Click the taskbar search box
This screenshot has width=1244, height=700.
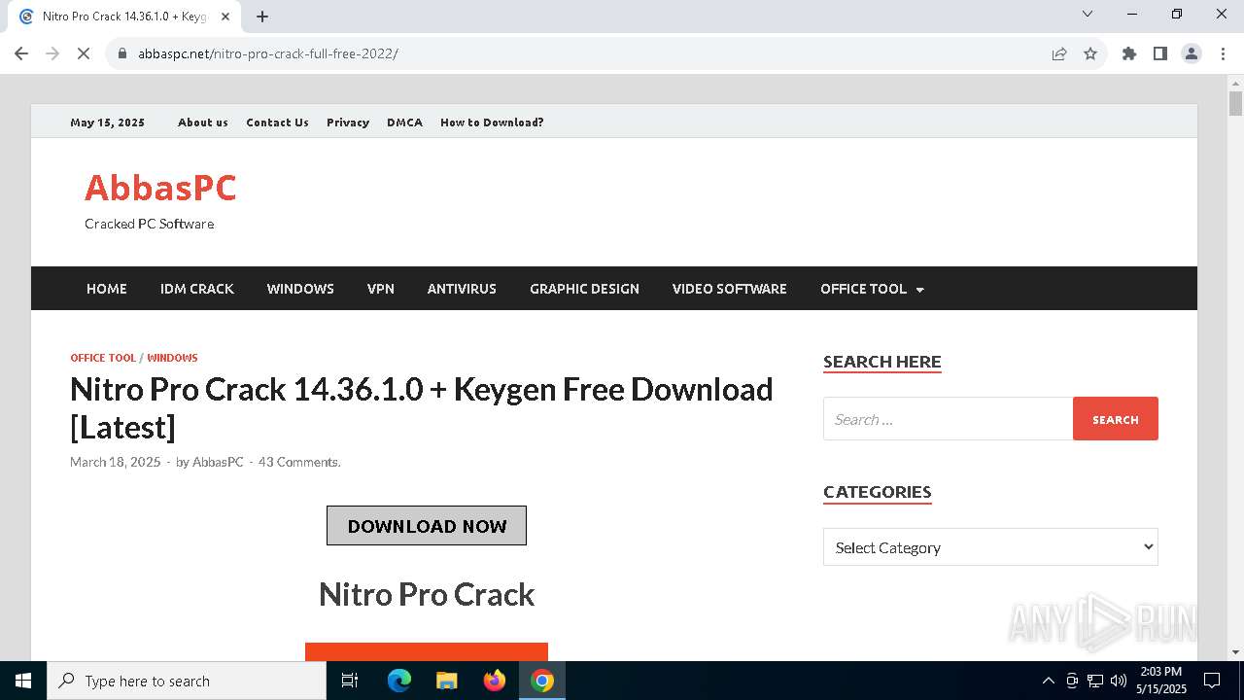[187, 681]
